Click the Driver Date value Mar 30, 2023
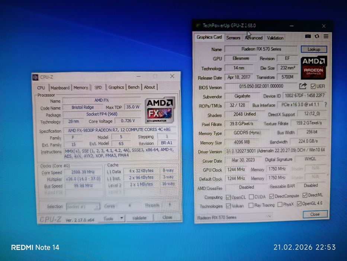 (243, 160)
